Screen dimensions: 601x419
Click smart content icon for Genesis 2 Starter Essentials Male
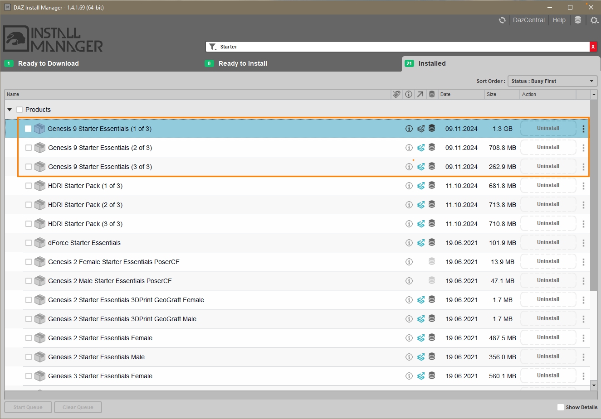pyautogui.click(x=421, y=357)
